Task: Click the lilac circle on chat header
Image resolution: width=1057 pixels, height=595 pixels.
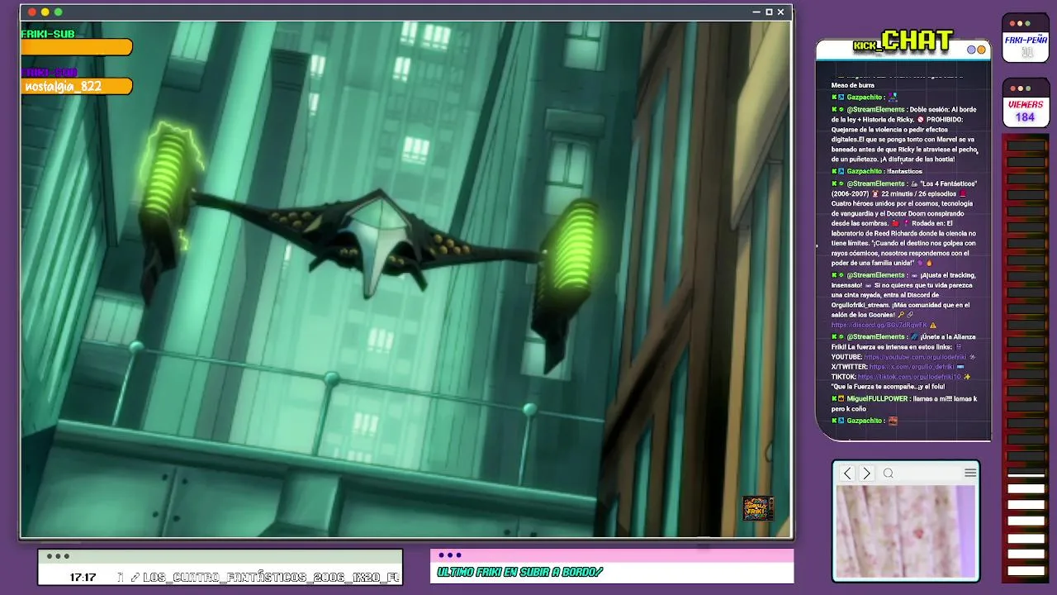Action: click(972, 50)
